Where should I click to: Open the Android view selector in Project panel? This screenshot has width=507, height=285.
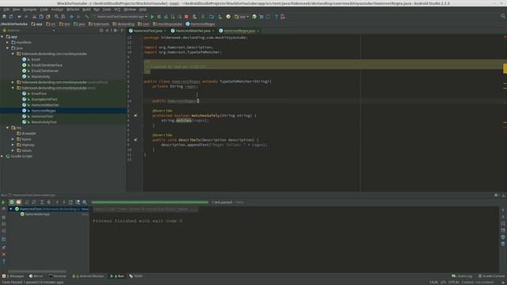[29, 30]
